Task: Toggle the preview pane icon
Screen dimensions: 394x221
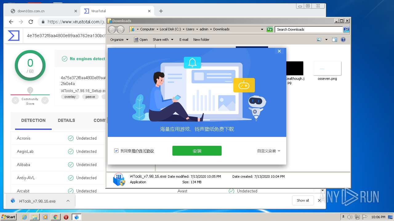Action: click(x=335, y=40)
